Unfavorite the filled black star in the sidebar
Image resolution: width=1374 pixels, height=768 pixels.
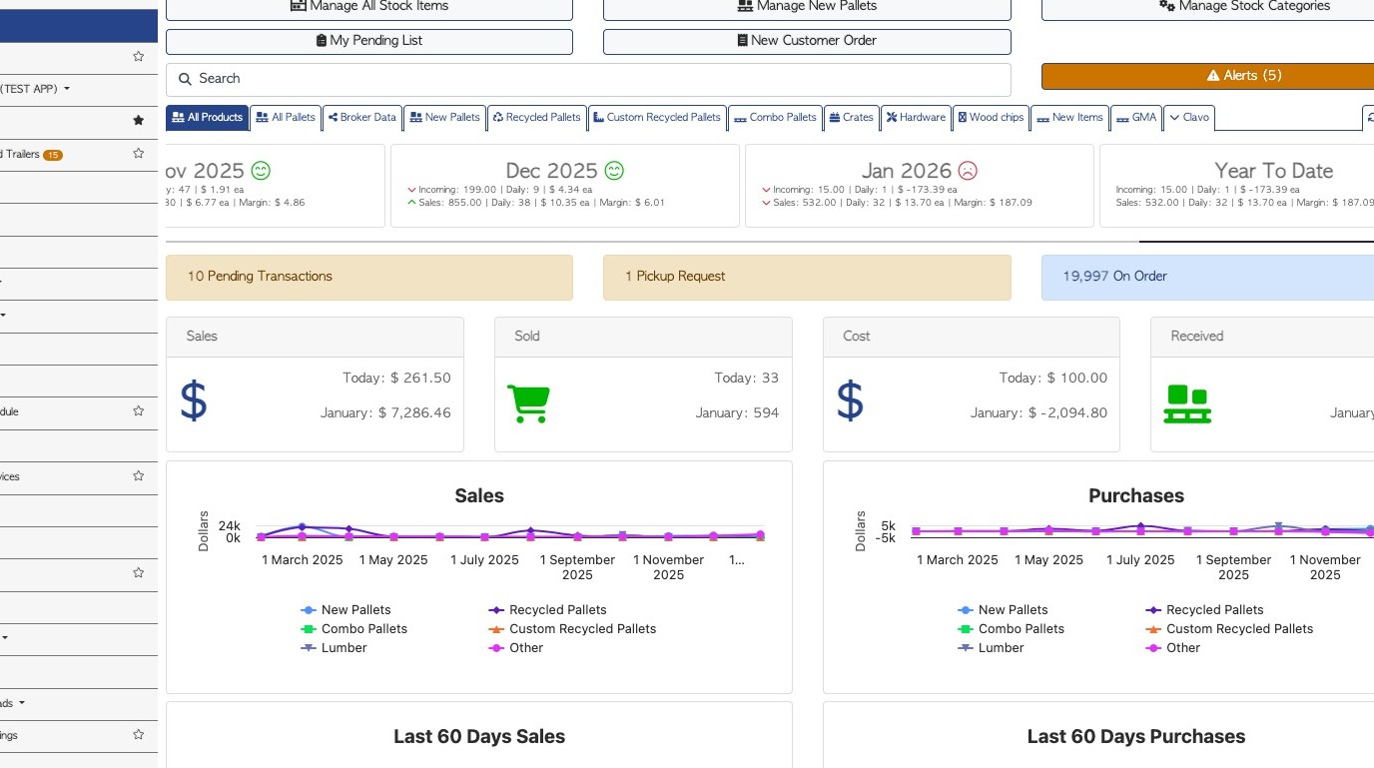coord(139,121)
